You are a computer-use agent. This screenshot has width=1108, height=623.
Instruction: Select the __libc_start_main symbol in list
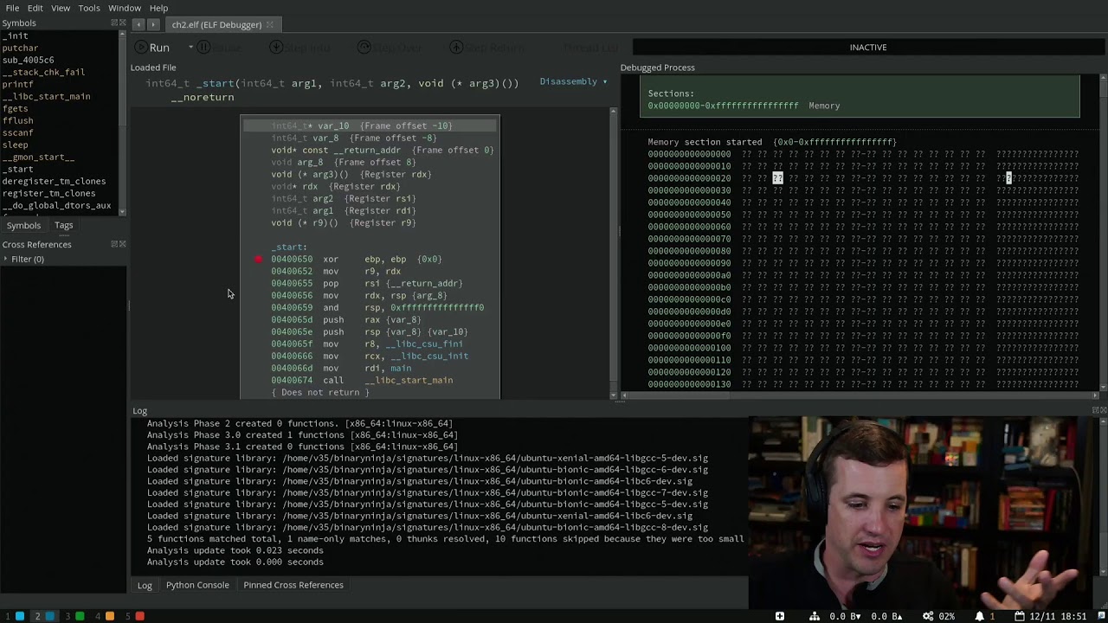click(46, 96)
